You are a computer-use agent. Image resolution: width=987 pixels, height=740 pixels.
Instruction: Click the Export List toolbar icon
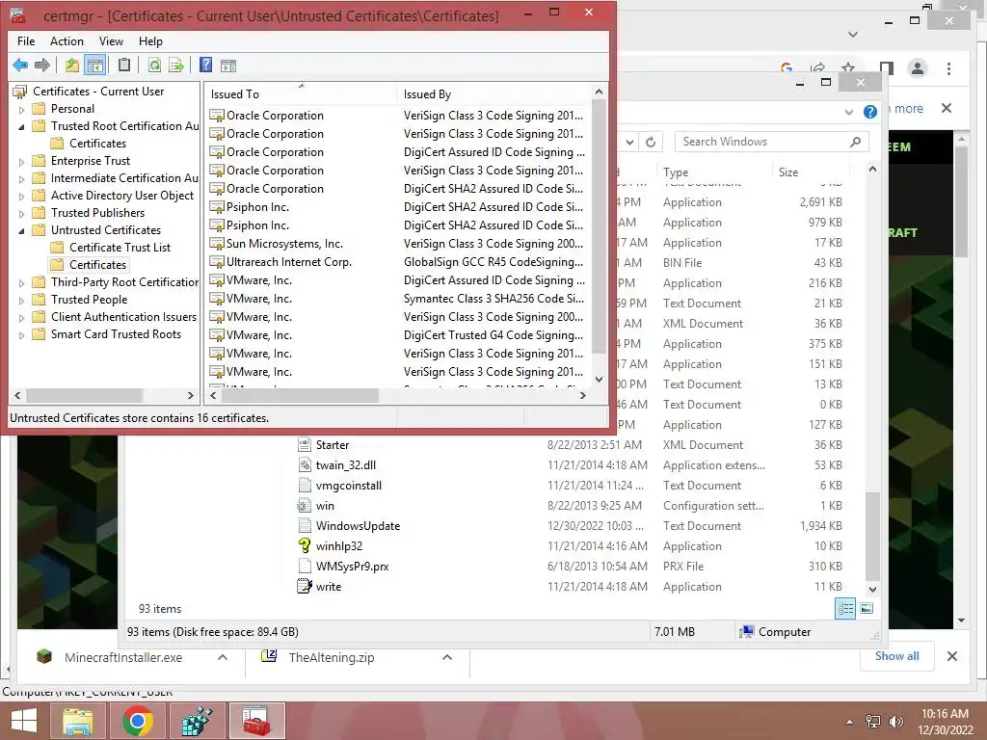[176, 65]
